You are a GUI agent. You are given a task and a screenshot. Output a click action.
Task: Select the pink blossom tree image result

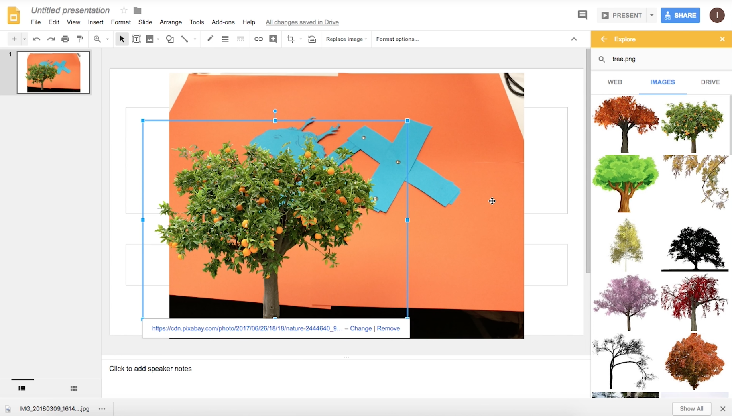click(x=626, y=302)
